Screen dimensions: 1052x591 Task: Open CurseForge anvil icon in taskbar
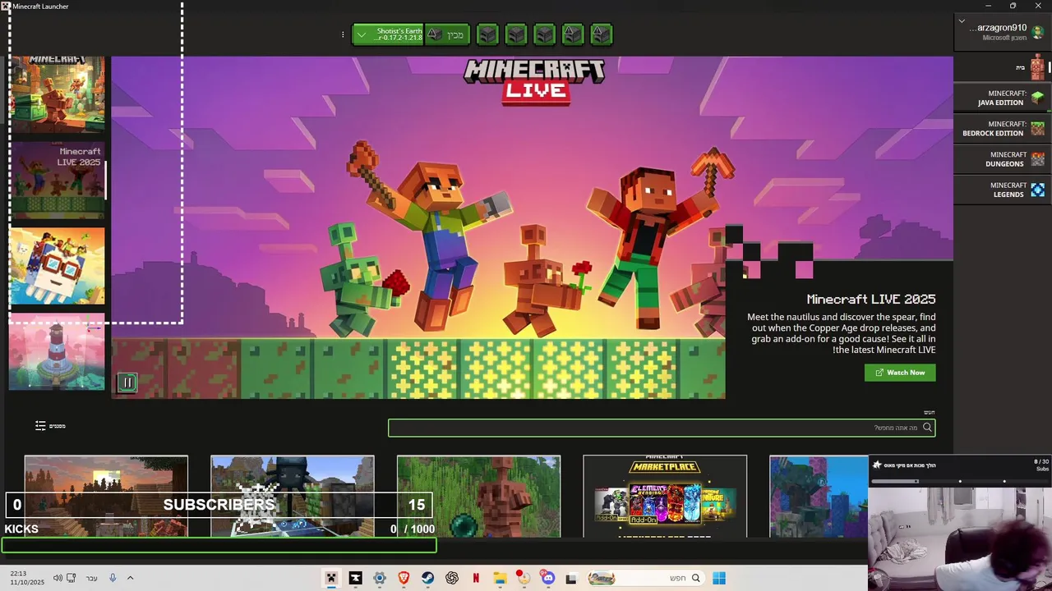tap(355, 578)
